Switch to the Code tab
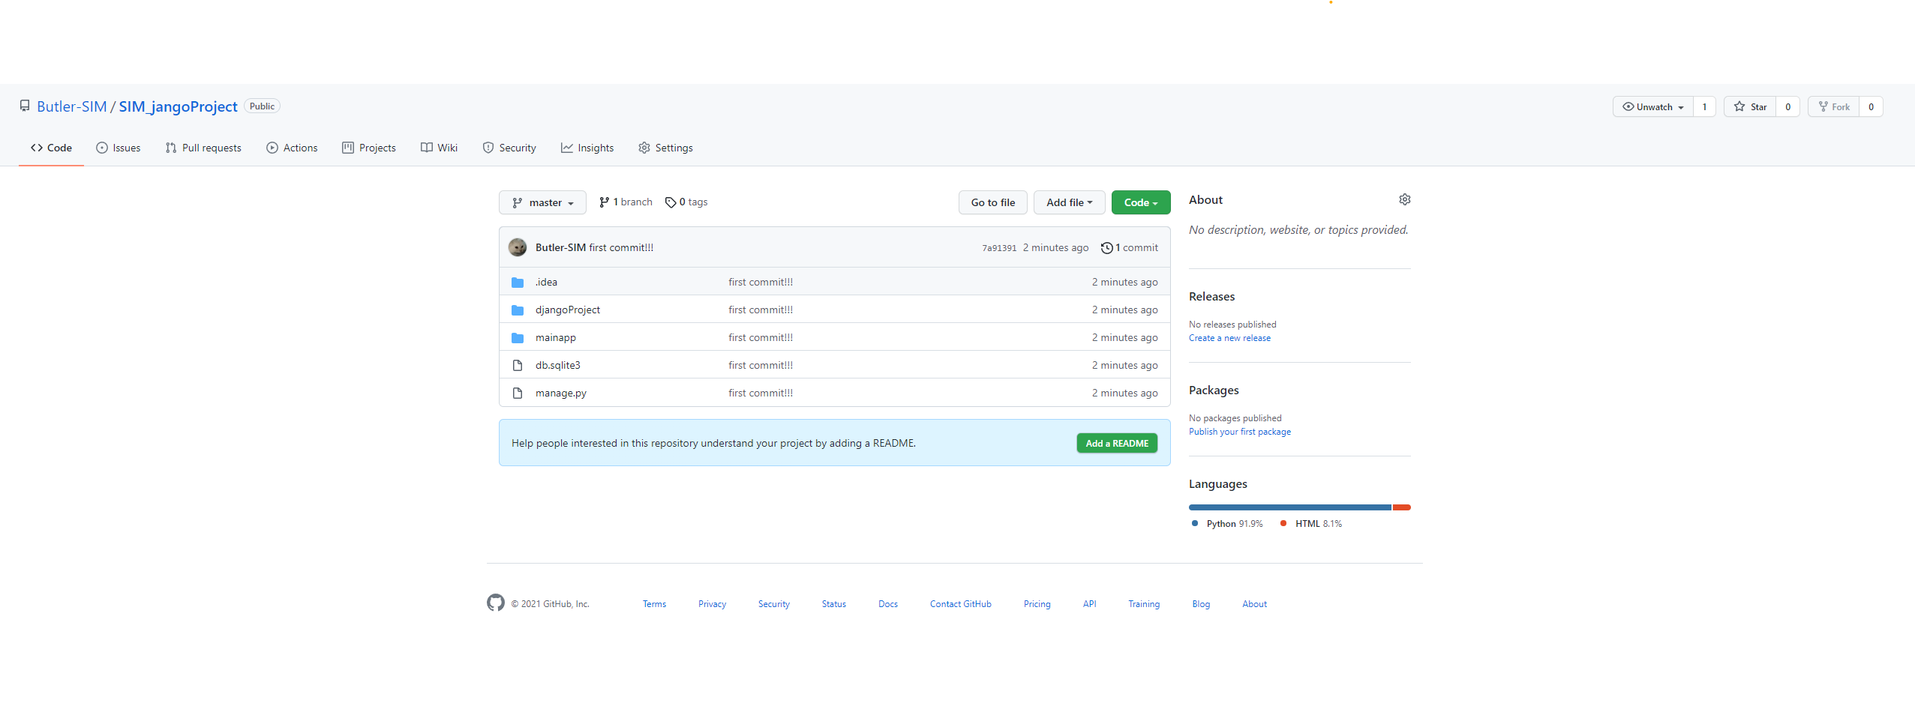Screen dimensions: 1915x727 pyautogui.click(x=51, y=148)
